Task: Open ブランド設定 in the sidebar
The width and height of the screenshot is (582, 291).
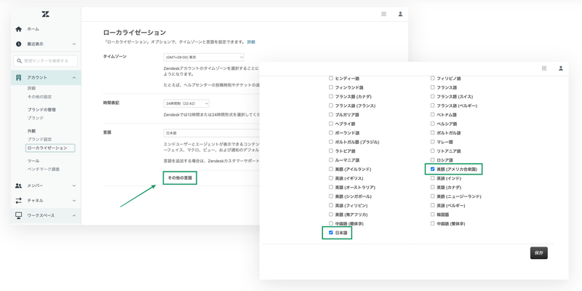Action: tap(39, 139)
